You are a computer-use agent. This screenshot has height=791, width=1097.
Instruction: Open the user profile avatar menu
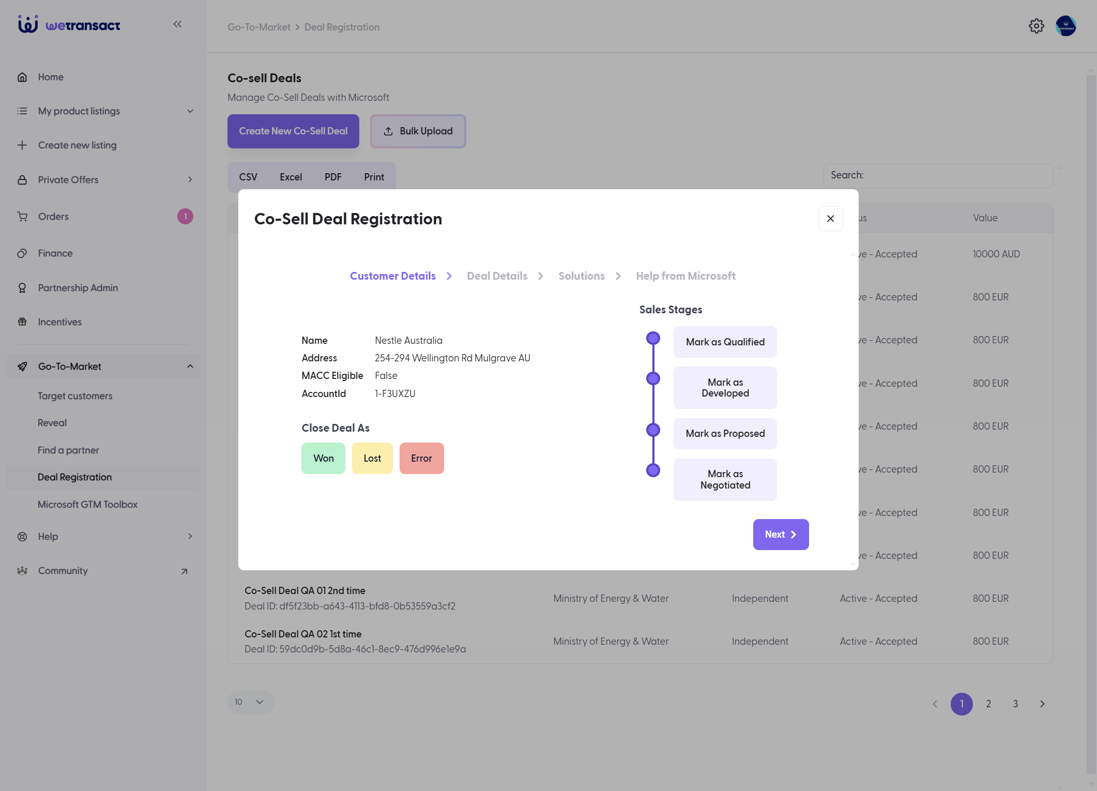(x=1065, y=26)
